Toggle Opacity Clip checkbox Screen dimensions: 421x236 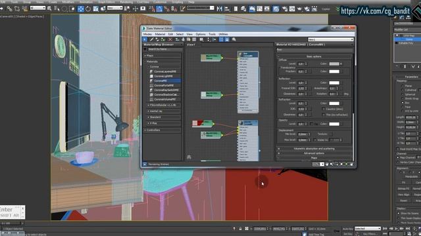pos(311,124)
